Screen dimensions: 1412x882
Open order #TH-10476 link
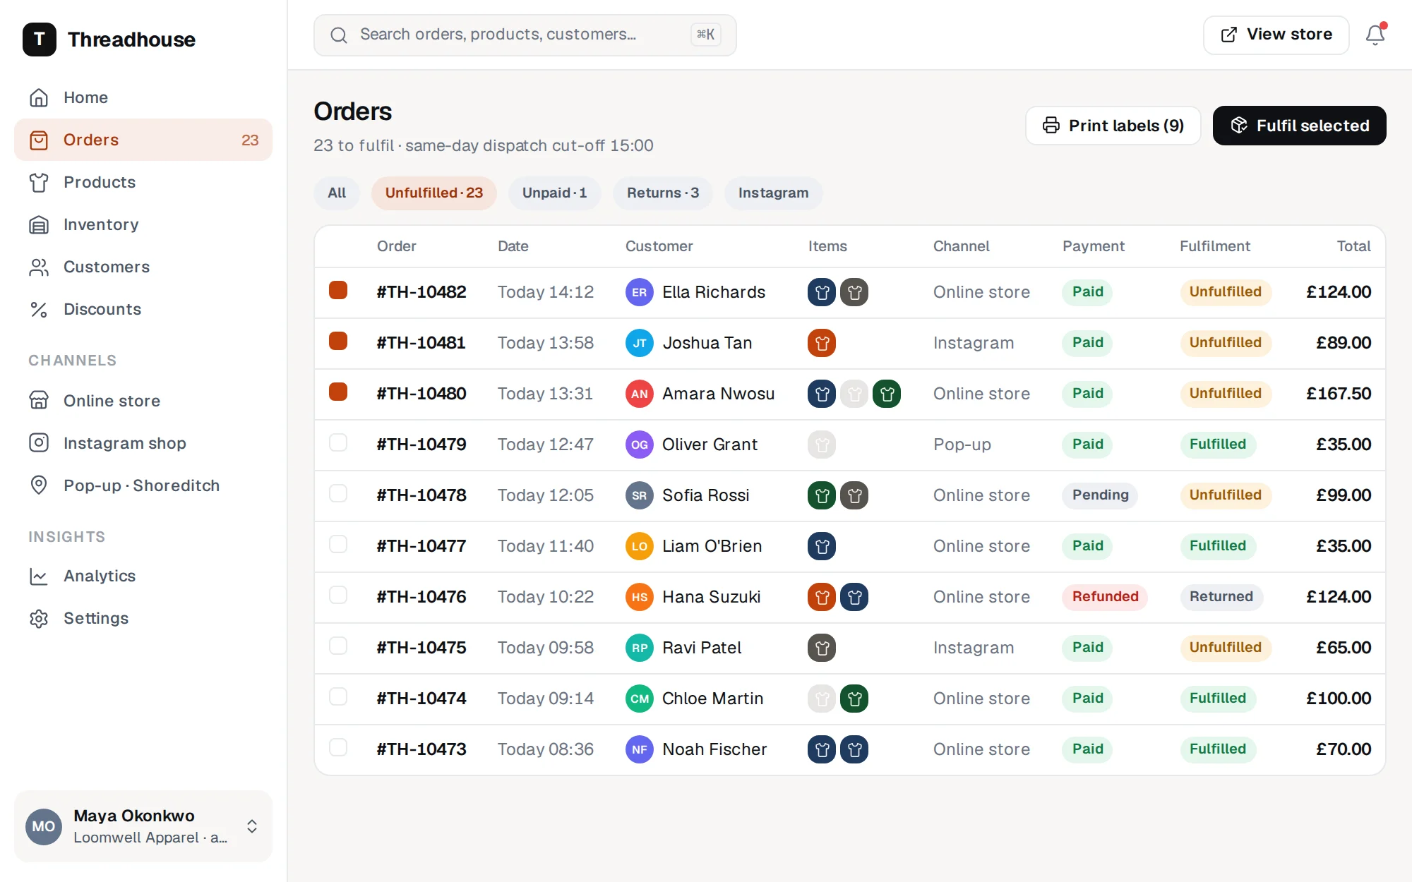(x=421, y=597)
